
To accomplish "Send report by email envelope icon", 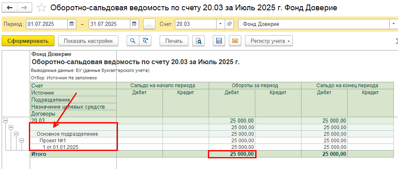I will [235, 41].
